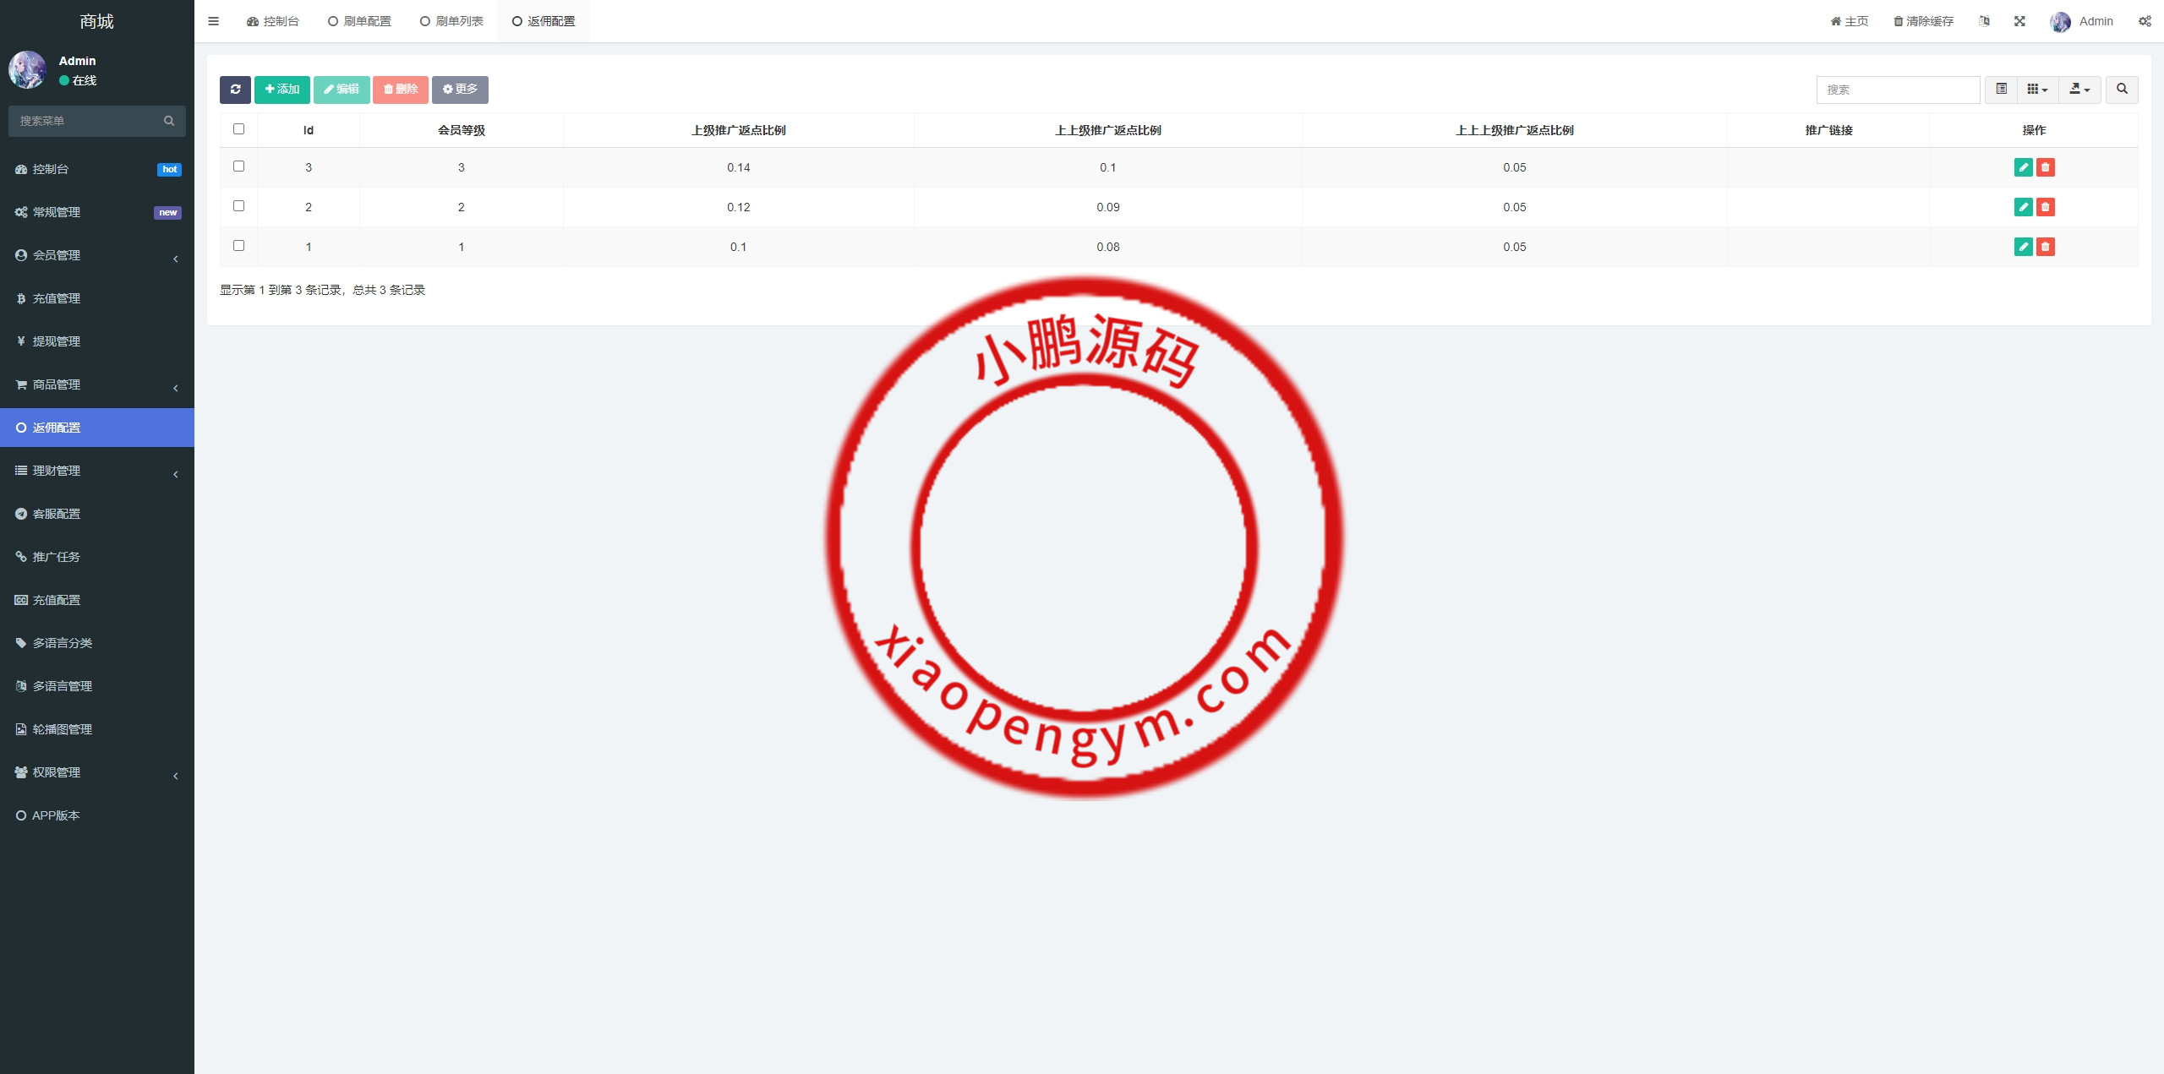Click the fullscreen expand icon in header

2019,21
